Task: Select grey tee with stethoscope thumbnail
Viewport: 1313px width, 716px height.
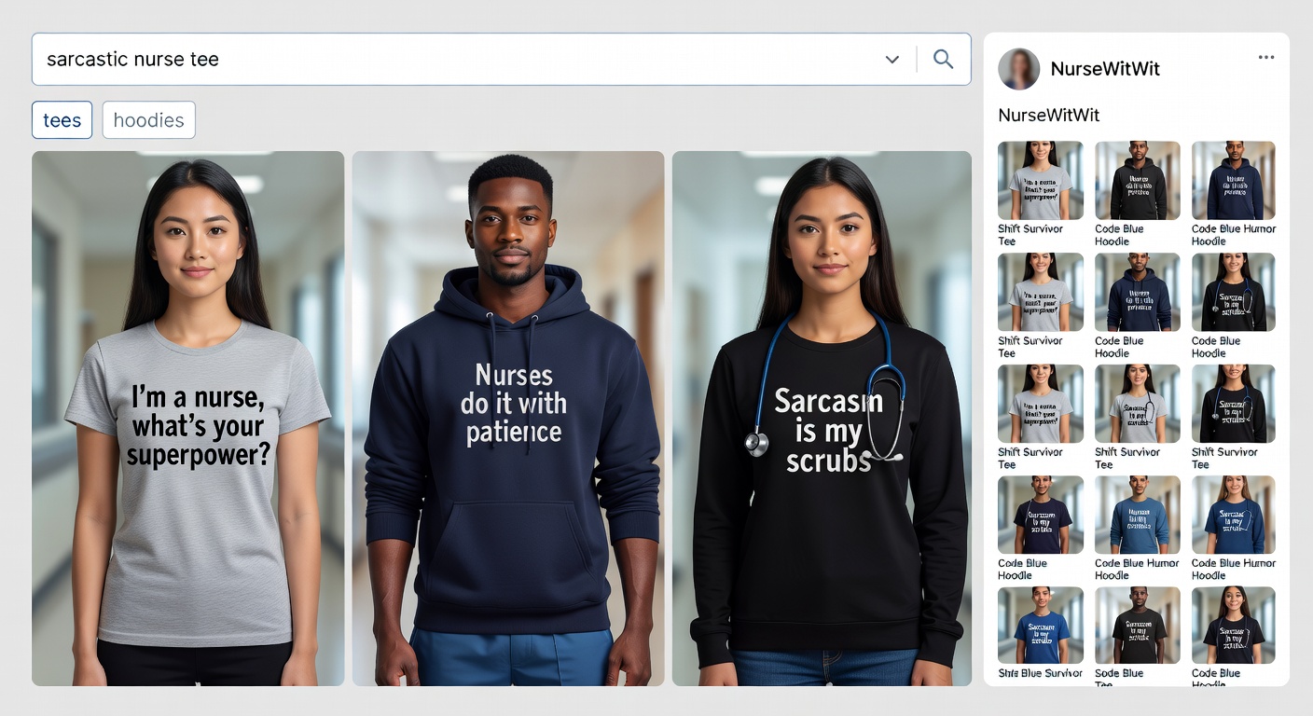Action: click(x=1137, y=404)
